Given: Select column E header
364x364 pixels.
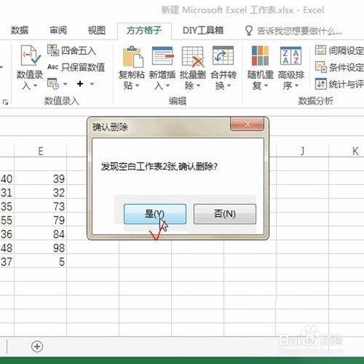Looking at the screenshot, I should pyautogui.click(x=41, y=151).
